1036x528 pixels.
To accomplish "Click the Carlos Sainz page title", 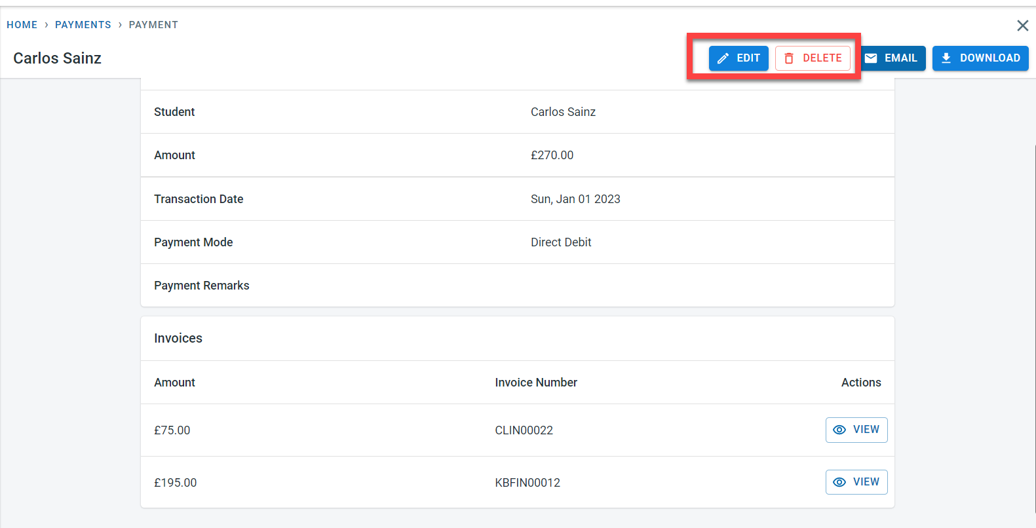I will 58,58.
